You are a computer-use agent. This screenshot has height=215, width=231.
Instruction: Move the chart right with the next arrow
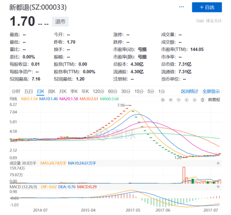[195, 100]
